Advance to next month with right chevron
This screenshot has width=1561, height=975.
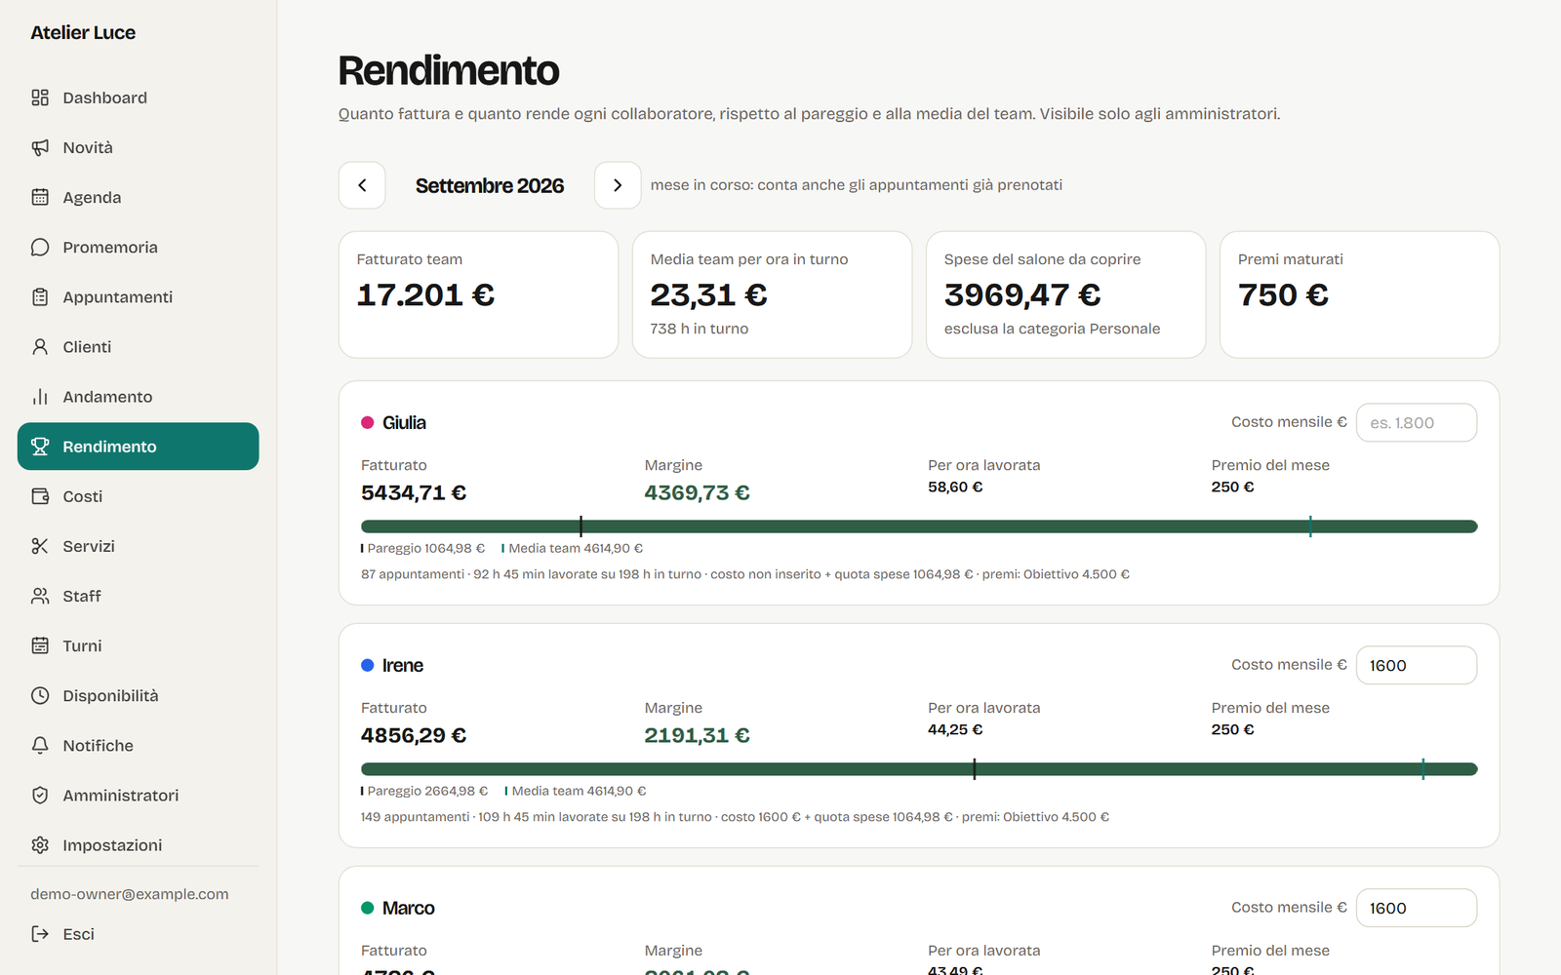click(x=618, y=185)
